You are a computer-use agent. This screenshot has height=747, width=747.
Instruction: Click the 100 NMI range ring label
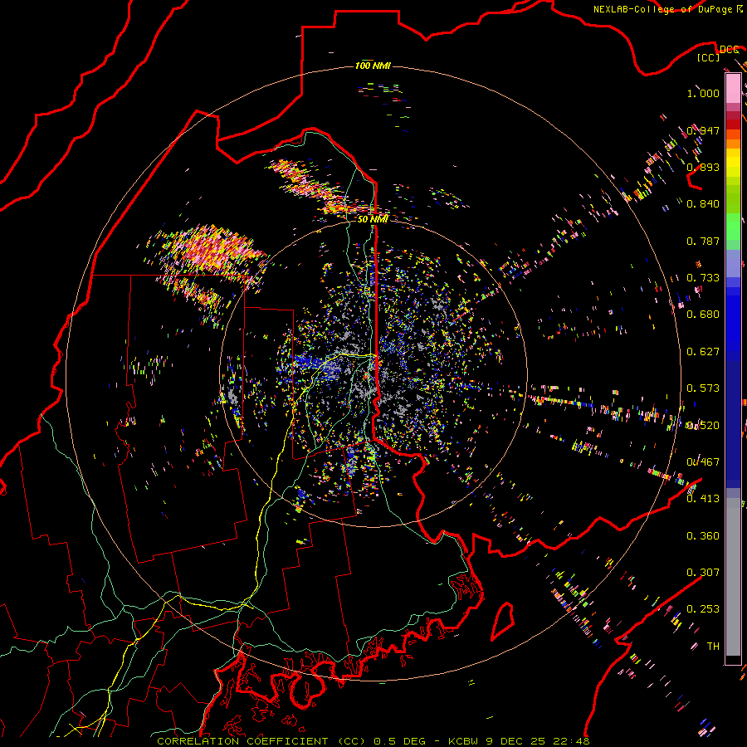tap(373, 66)
